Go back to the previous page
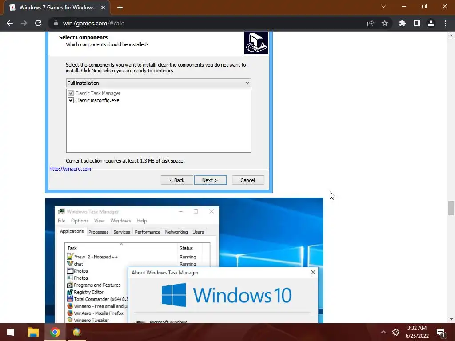The width and height of the screenshot is (455, 341). (x=10, y=23)
